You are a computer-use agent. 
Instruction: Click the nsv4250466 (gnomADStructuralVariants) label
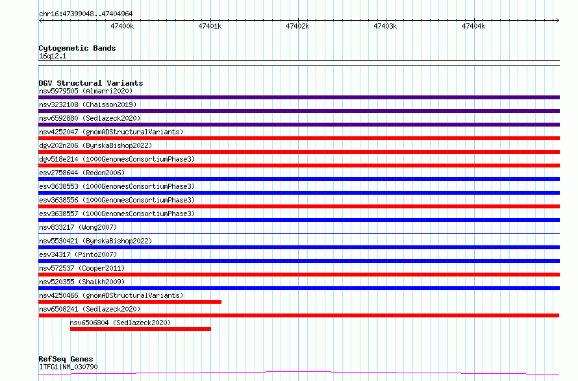[x=111, y=295]
